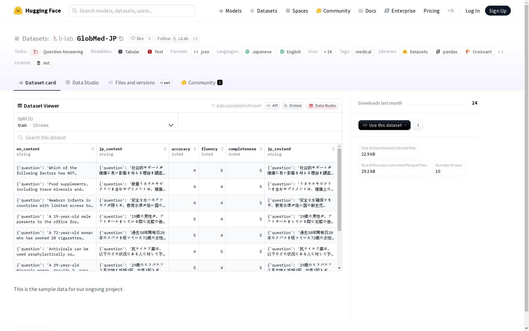Viewport: 529px width, 331px height.
Task: Open the Use this dataset dropdown
Action: (x=384, y=125)
